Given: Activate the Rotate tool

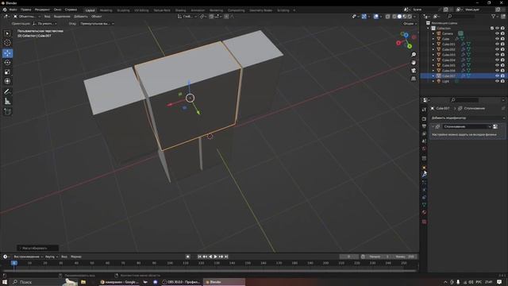Looking at the screenshot, I should coord(7,63).
